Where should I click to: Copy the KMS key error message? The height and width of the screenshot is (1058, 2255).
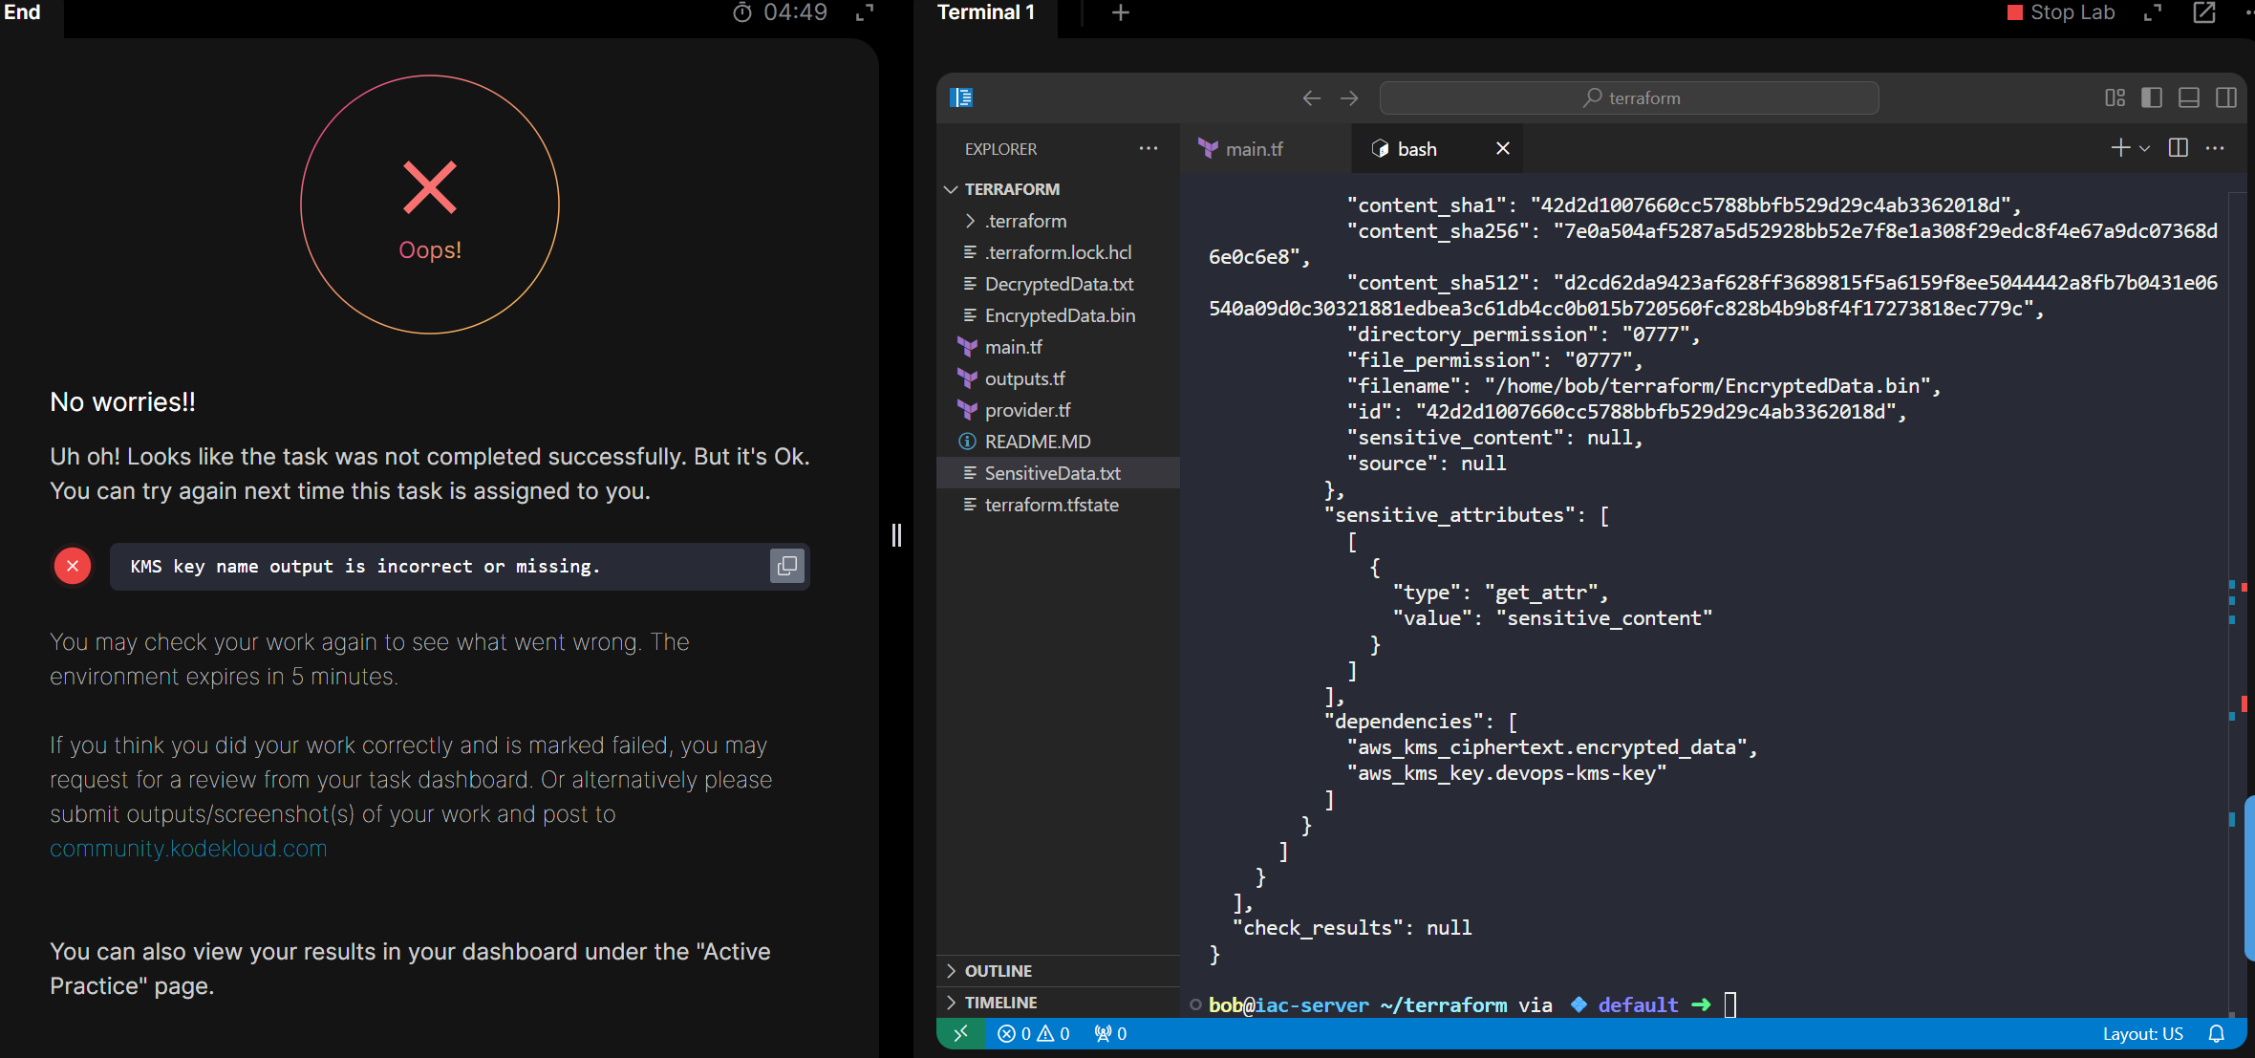click(x=786, y=566)
